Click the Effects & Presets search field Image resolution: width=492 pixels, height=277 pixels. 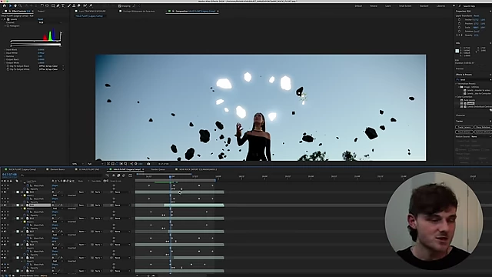(x=474, y=80)
